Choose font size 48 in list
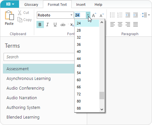Image resolution: width=152 pixels, height=125 pixels. click(x=87, y=66)
